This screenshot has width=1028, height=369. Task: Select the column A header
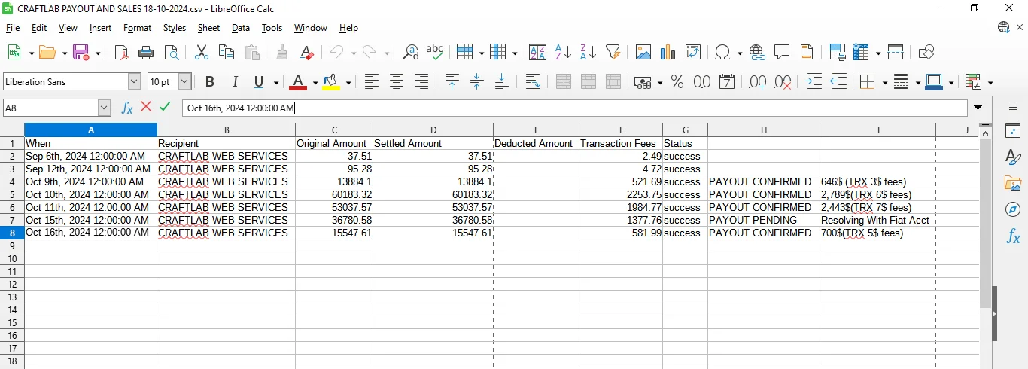click(x=90, y=130)
